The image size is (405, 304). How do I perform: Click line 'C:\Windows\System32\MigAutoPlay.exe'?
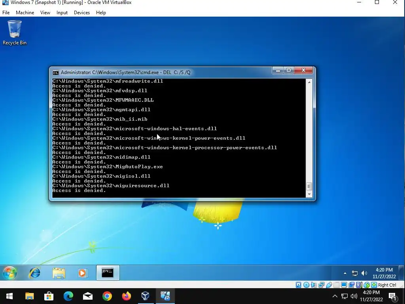(108, 167)
